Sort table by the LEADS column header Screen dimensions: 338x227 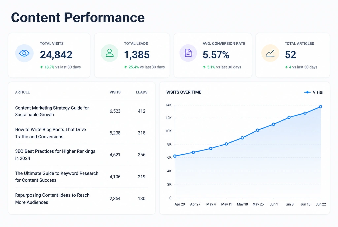point(142,92)
